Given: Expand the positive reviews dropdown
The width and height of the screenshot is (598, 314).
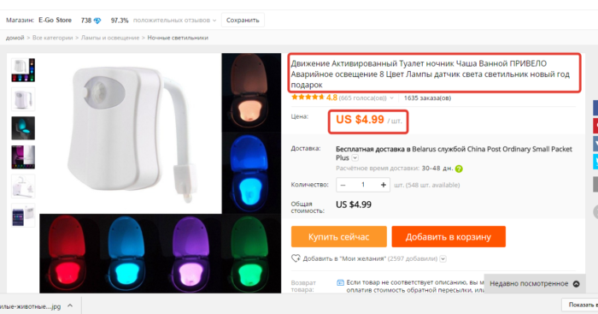Looking at the screenshot, I should 214,21.
